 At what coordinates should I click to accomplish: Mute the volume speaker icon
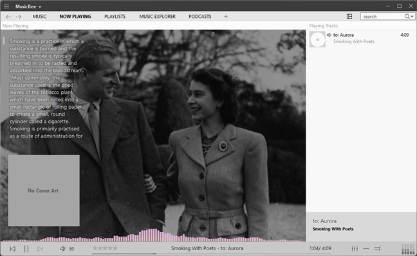[62, 248]
